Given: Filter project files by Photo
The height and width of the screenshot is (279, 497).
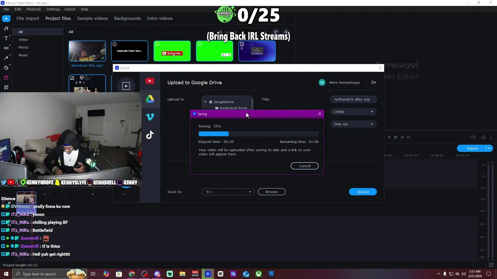Looking at the screenshot, I should coord(23,47).
